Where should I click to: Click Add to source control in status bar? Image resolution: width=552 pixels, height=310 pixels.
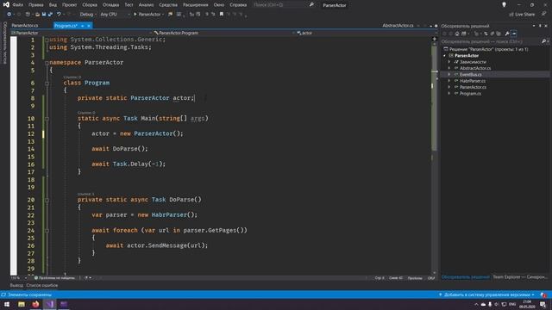[x=486, y=294]
